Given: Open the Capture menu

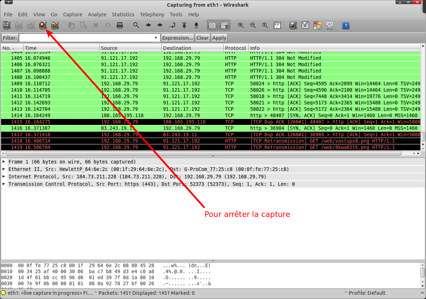Looking at the screenshot, I should [73, 15].
